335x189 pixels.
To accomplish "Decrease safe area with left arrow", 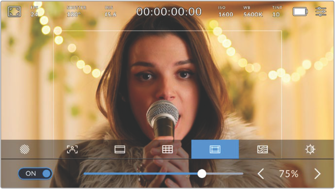I will click(261, 174).
